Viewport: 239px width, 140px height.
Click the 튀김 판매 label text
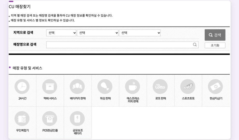[105, 98]
